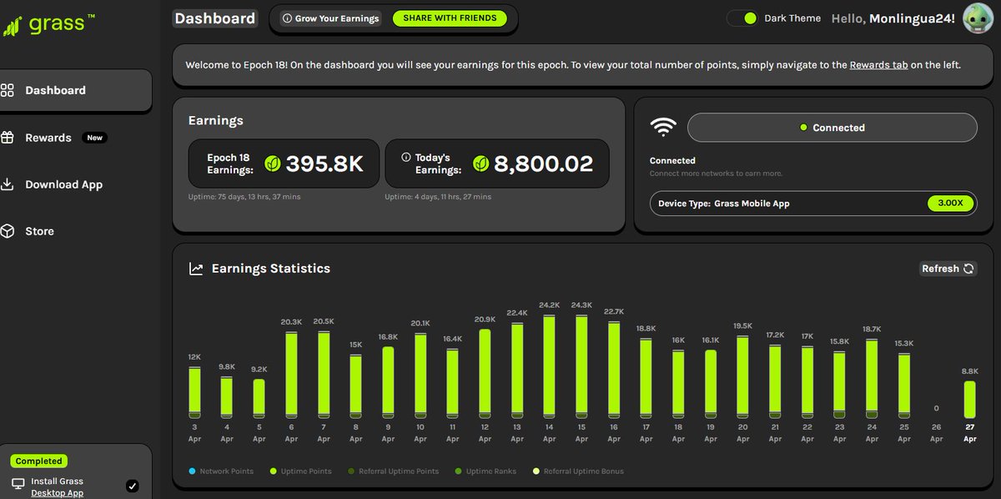Open the Store menu item
The width and height of the screenshot is (1001, 499).
pyautogui.click(x=39, y=231)
